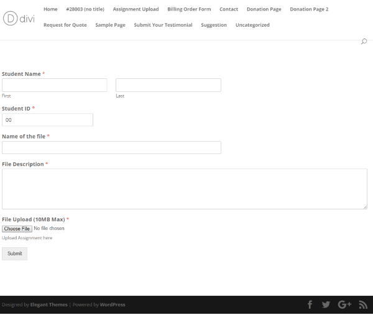Submit the assignment form

pyautogui.click(x=15, y=253)
